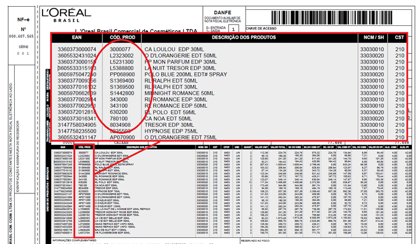The image size is (420, 244).
Task: Click the EAN column header in the enlarged table
Action: click(x=76, y=38)
